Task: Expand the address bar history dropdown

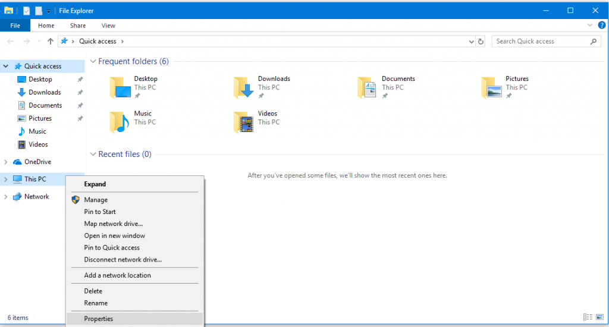Action: point(471,42)
